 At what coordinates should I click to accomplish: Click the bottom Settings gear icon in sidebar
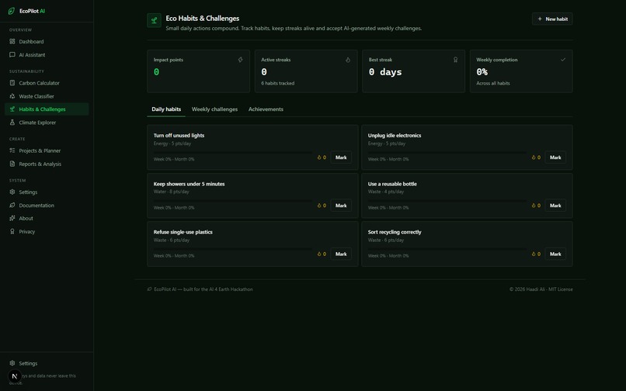pyautogui.click(x=12, y=363)
